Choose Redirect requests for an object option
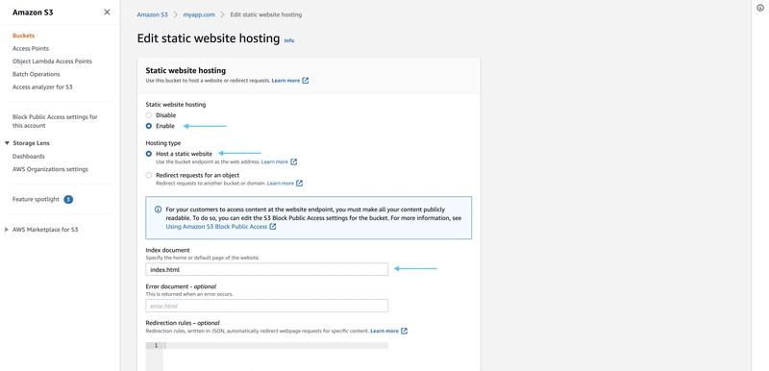 click(x=149, y=175)
